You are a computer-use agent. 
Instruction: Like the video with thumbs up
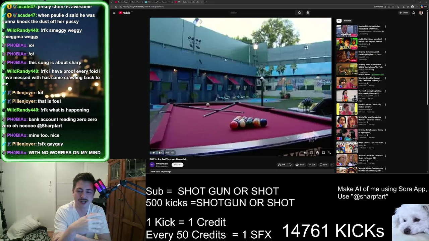pyautogui.click(x=282, y=165)
